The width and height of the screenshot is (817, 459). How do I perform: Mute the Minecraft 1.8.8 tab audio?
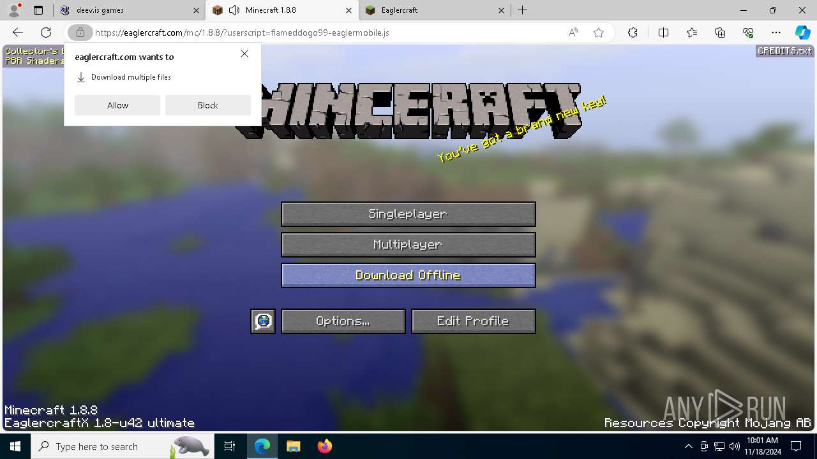[234, 10]
